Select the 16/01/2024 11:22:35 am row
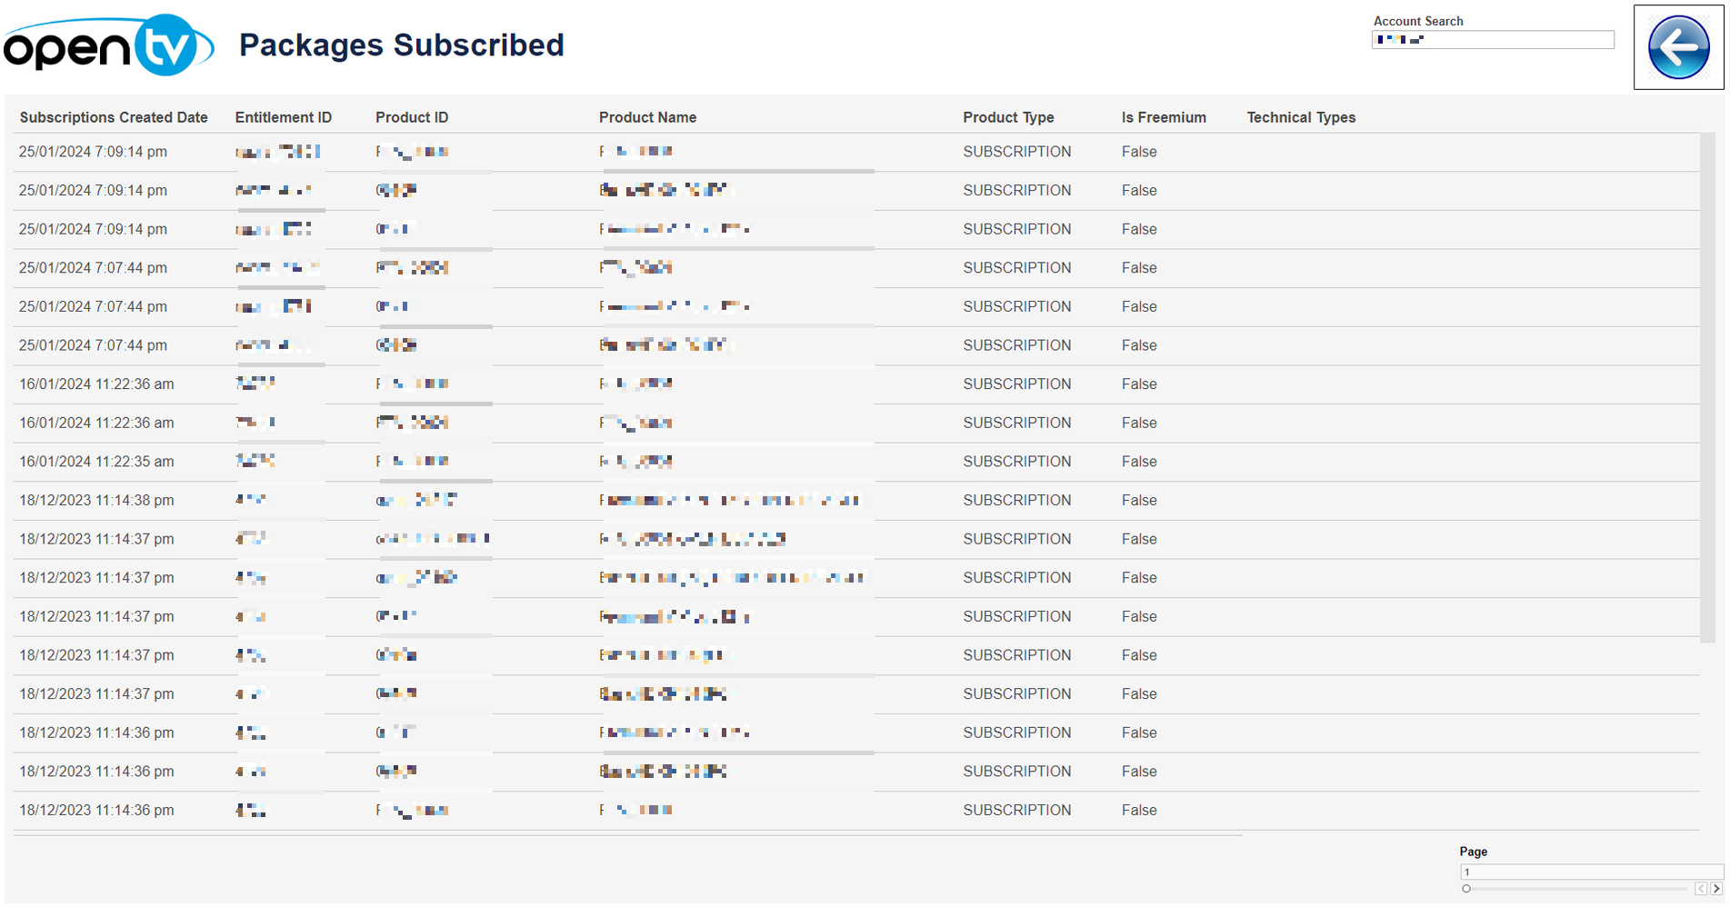Image resolution: width=1730 pixels, height=907 pixels. click(96, 462)
